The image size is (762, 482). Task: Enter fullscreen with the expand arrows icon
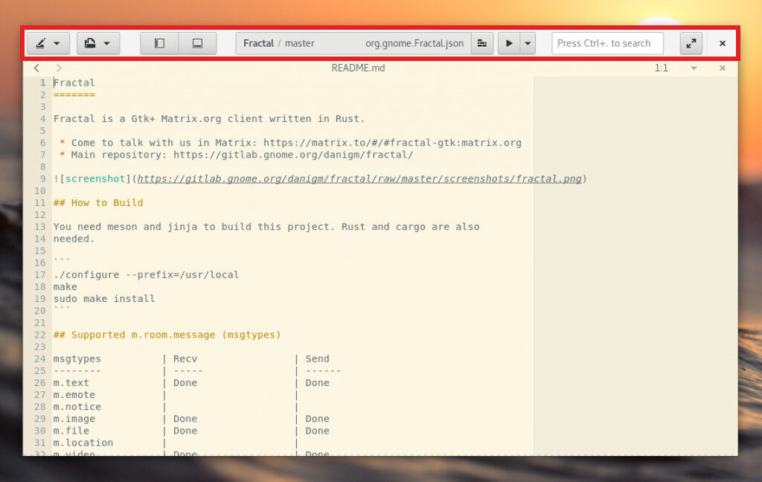pyautogui.click(x=691, y=43)
